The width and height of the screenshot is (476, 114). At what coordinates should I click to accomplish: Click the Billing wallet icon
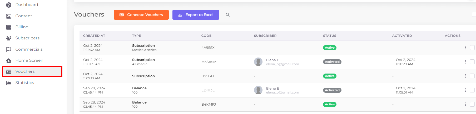[x=9, y=27]
